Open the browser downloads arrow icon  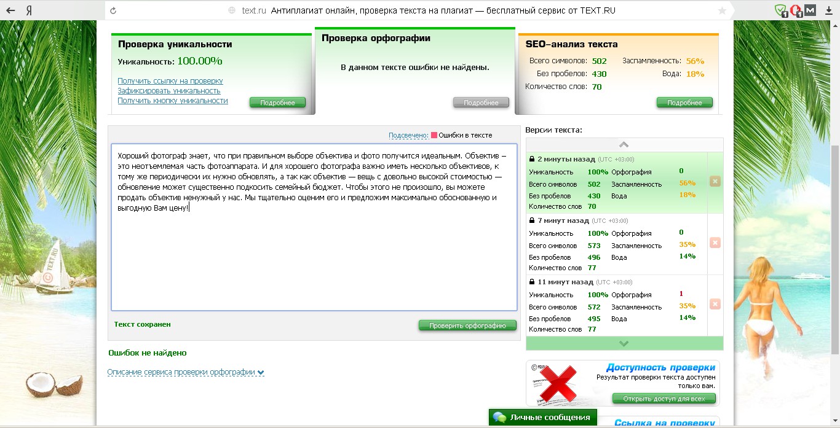[828, 10]
